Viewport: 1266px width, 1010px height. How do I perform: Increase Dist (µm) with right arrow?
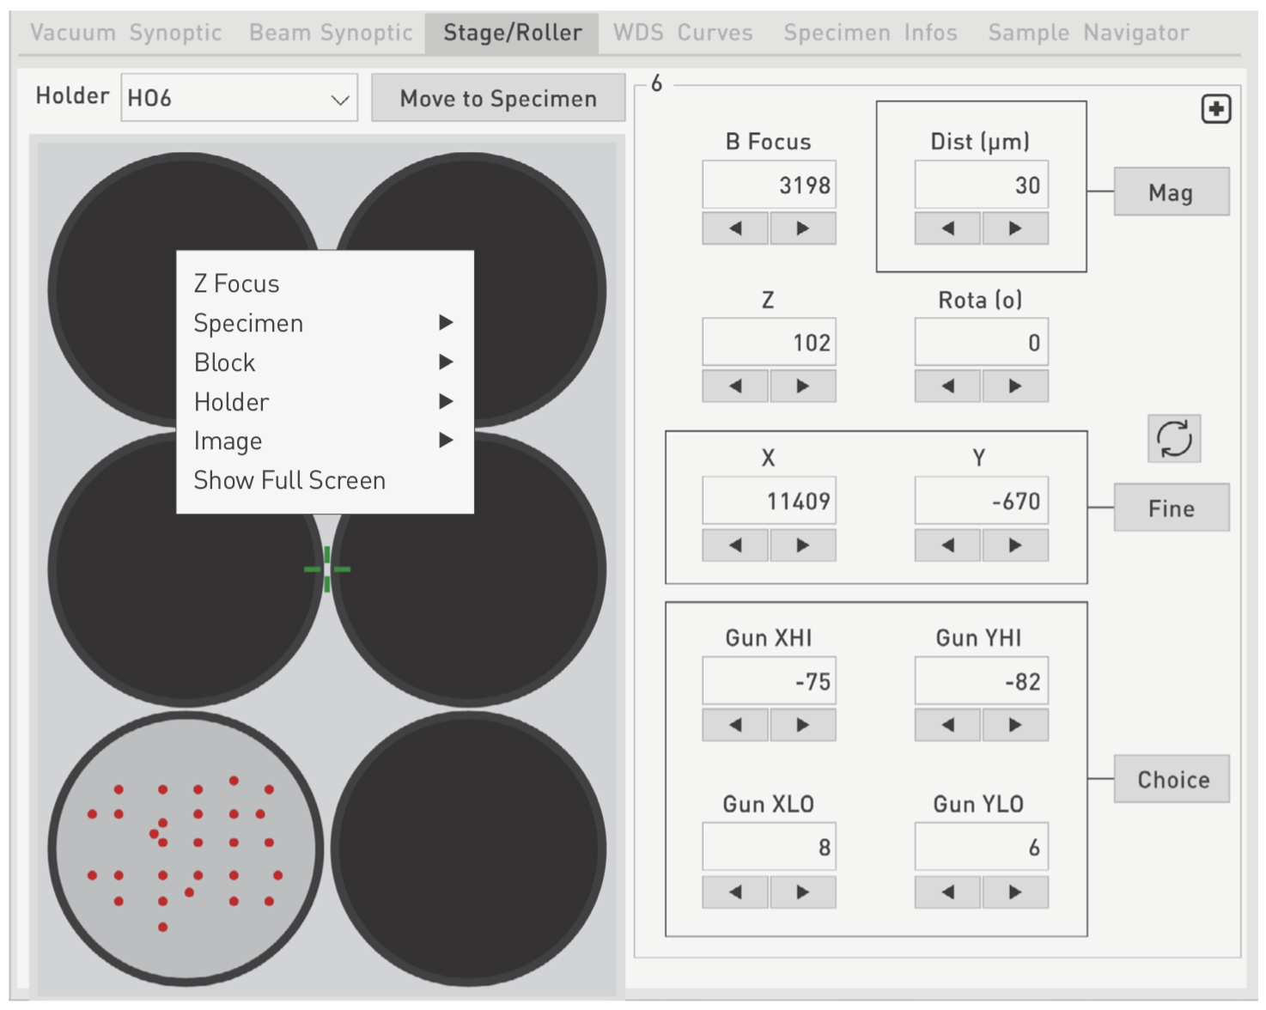pos(1015,228)
